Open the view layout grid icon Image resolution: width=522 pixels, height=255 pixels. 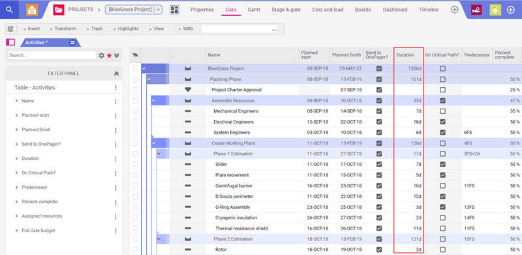[174, 10]
